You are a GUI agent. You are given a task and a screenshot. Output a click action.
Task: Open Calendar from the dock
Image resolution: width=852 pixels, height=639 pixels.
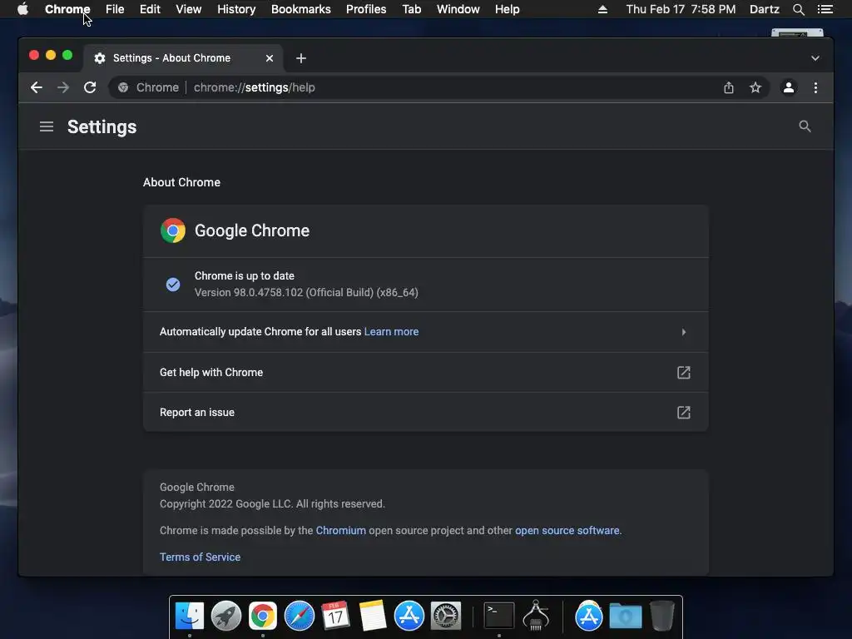[335, 616]
